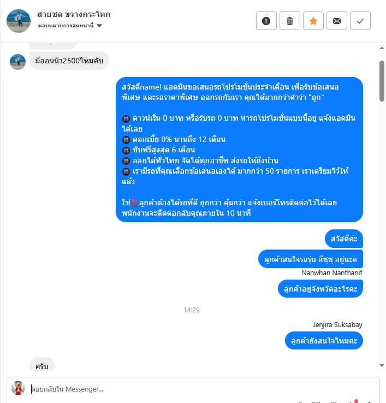Screen dimensions: 386x403
Task: Click the scroll down arrow
Action: (382, 365)
